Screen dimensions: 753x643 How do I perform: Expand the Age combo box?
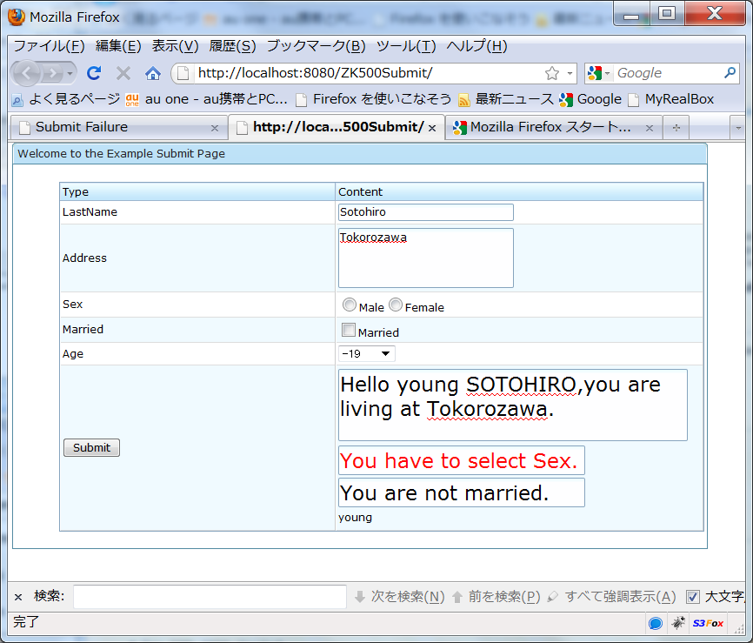pyautogui.click(x=385, y=354)
